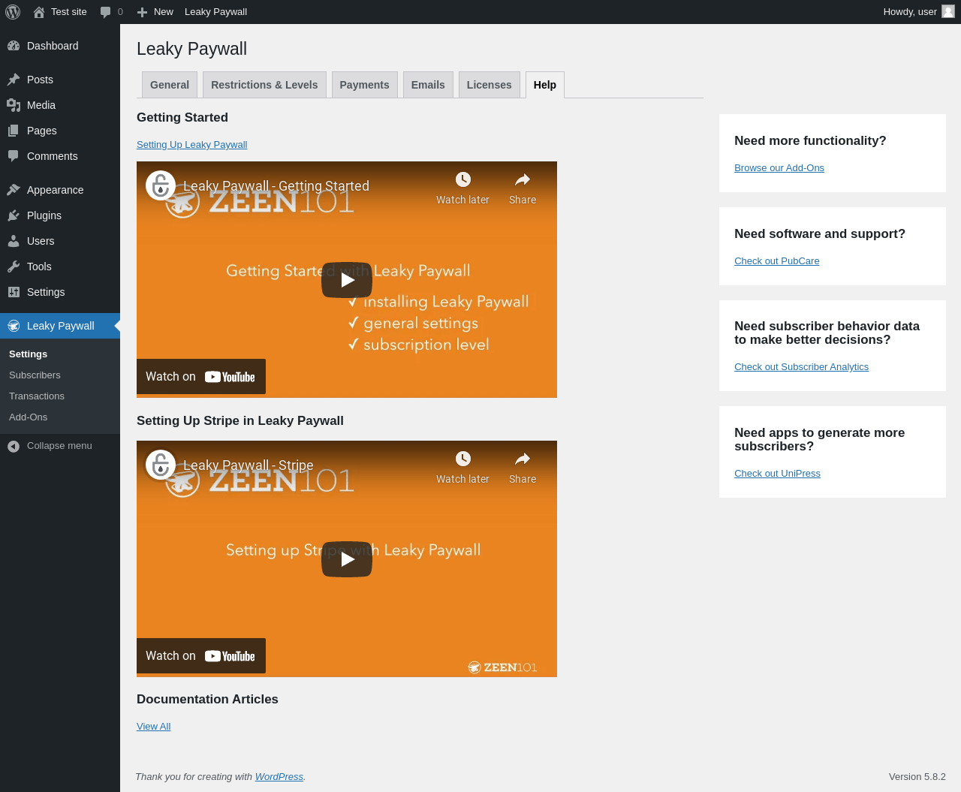This screenshot has width=961, height=792.
Task: Click the Pages icon in sidebar
Action: [14, 131]
